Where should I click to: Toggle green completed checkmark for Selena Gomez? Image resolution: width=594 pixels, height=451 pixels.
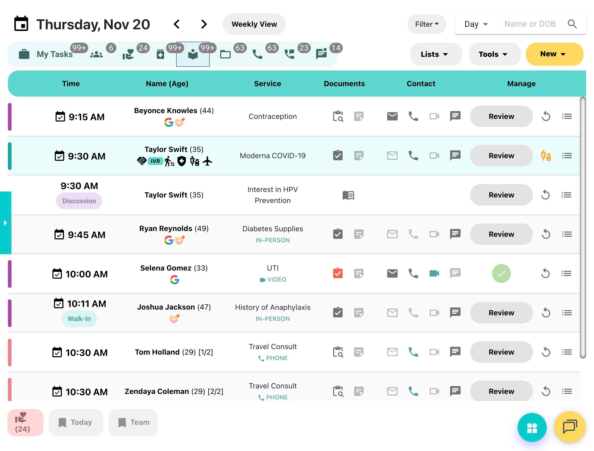[x=501, y=273]
